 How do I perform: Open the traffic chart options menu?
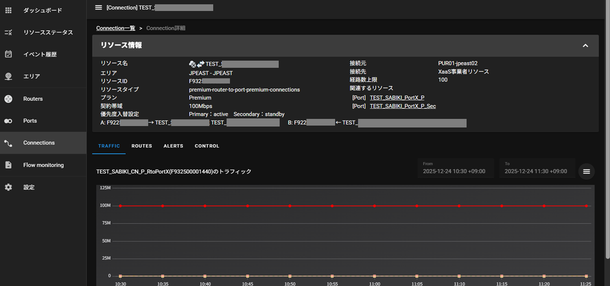pos(587,171)
